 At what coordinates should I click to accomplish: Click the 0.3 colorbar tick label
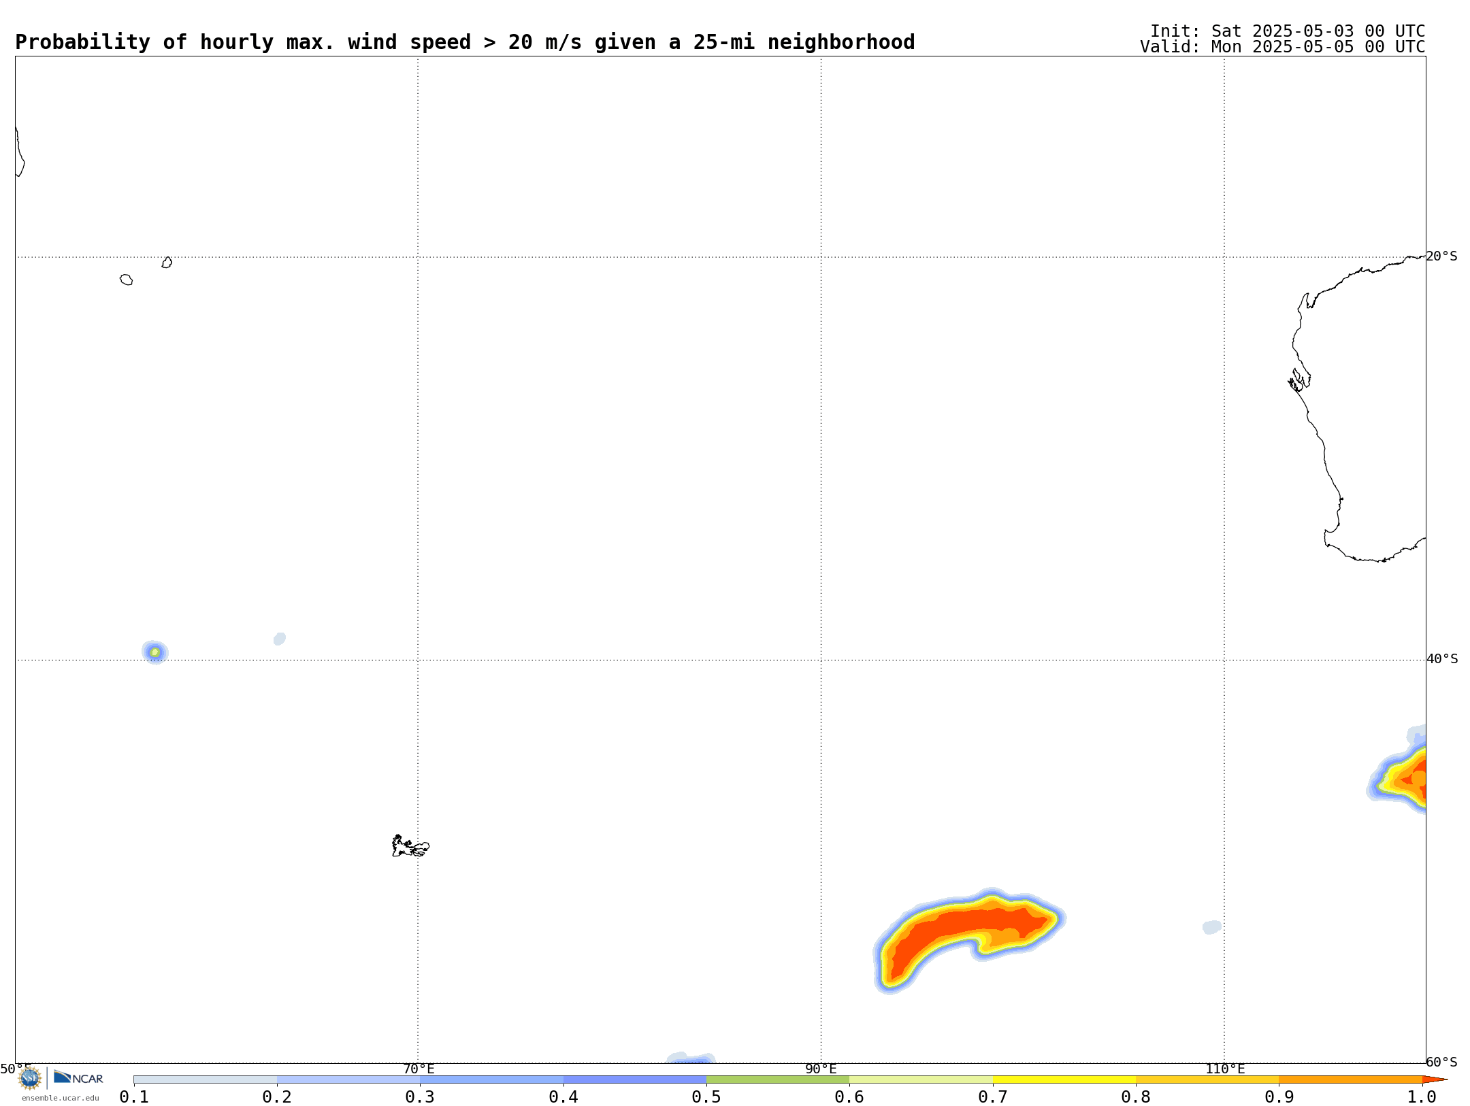tap(420, 1097)
